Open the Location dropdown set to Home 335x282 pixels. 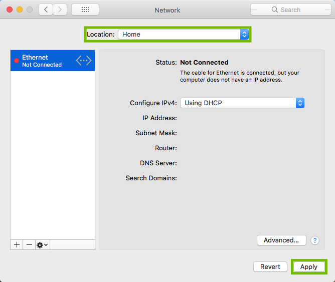[184, 35]
